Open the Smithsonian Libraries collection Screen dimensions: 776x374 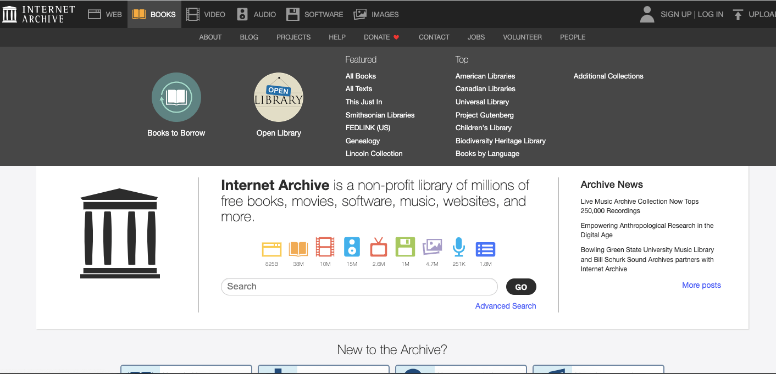click(380, 115)
